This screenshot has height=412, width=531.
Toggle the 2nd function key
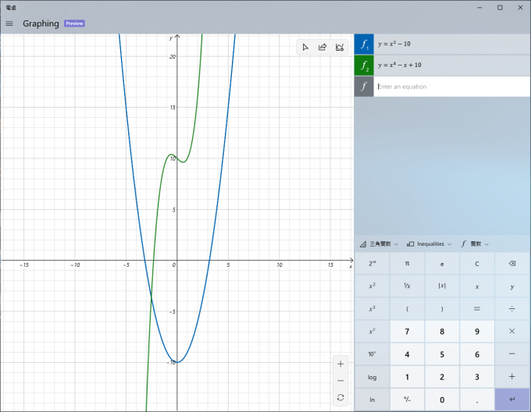(x=372, y=264)
